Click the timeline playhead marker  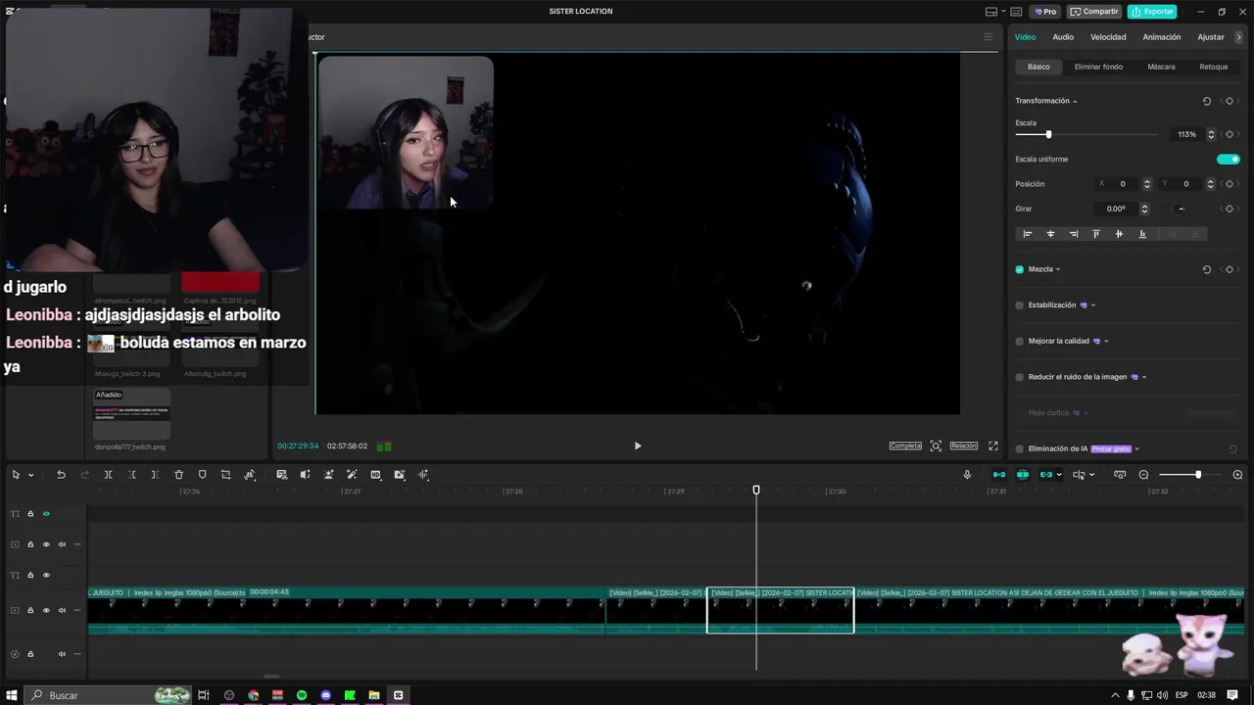[x=755, y=490]
